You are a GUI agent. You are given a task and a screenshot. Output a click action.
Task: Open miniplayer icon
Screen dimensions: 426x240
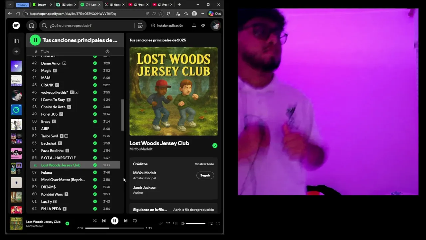click(210, 224)
